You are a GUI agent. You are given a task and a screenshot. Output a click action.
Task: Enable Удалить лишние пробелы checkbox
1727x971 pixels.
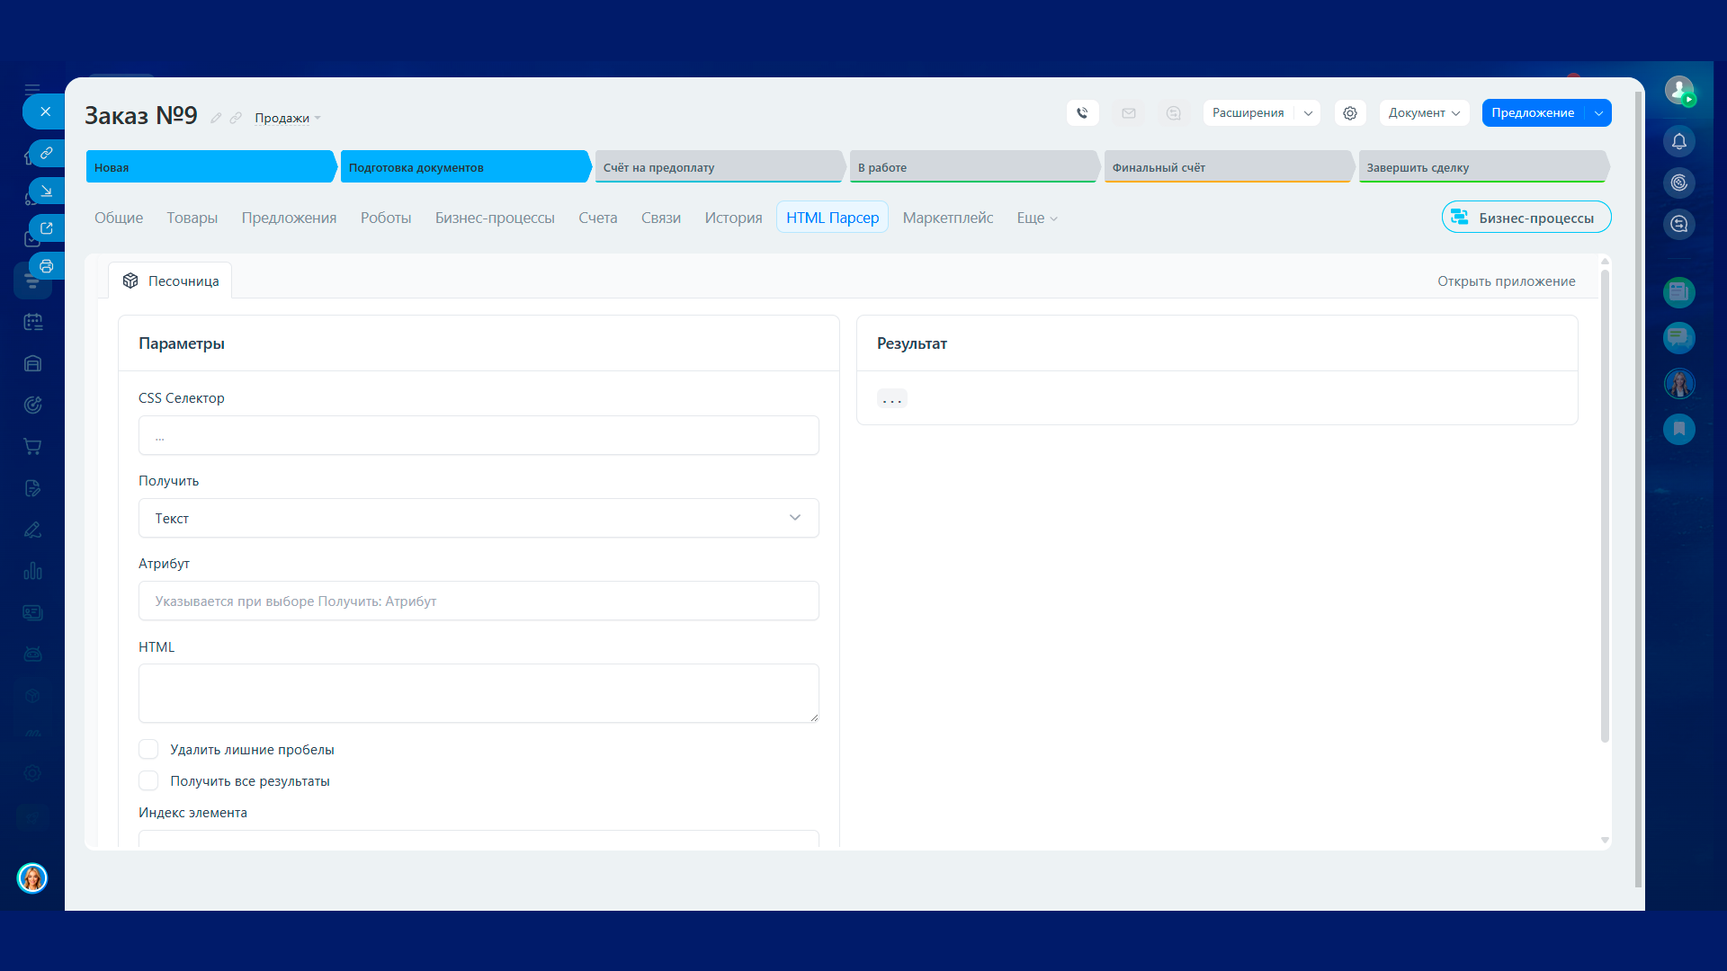pyautogui.click(x=148, y=749)
